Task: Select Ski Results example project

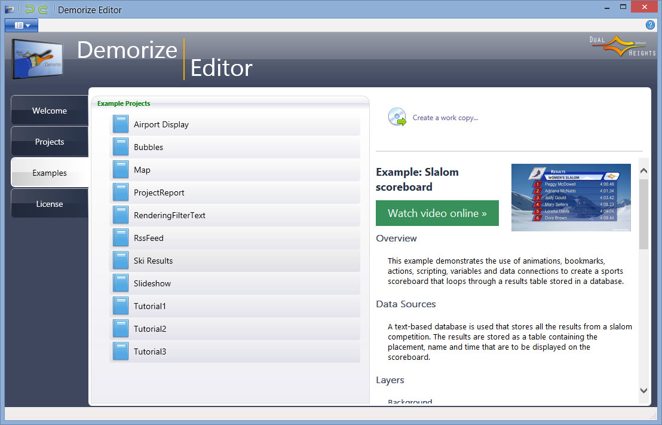Action: 153,261
